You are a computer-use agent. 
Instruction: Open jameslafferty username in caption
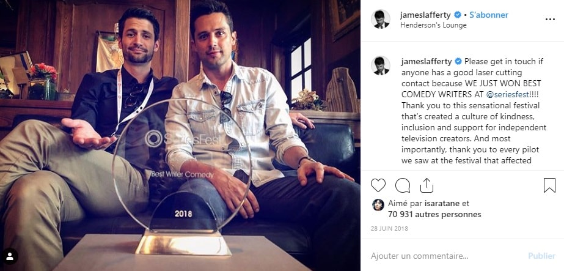click(x=427, y=61)
